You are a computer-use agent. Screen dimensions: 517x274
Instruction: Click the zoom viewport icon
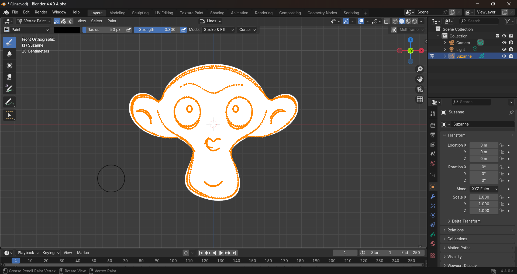pos(420,69)
